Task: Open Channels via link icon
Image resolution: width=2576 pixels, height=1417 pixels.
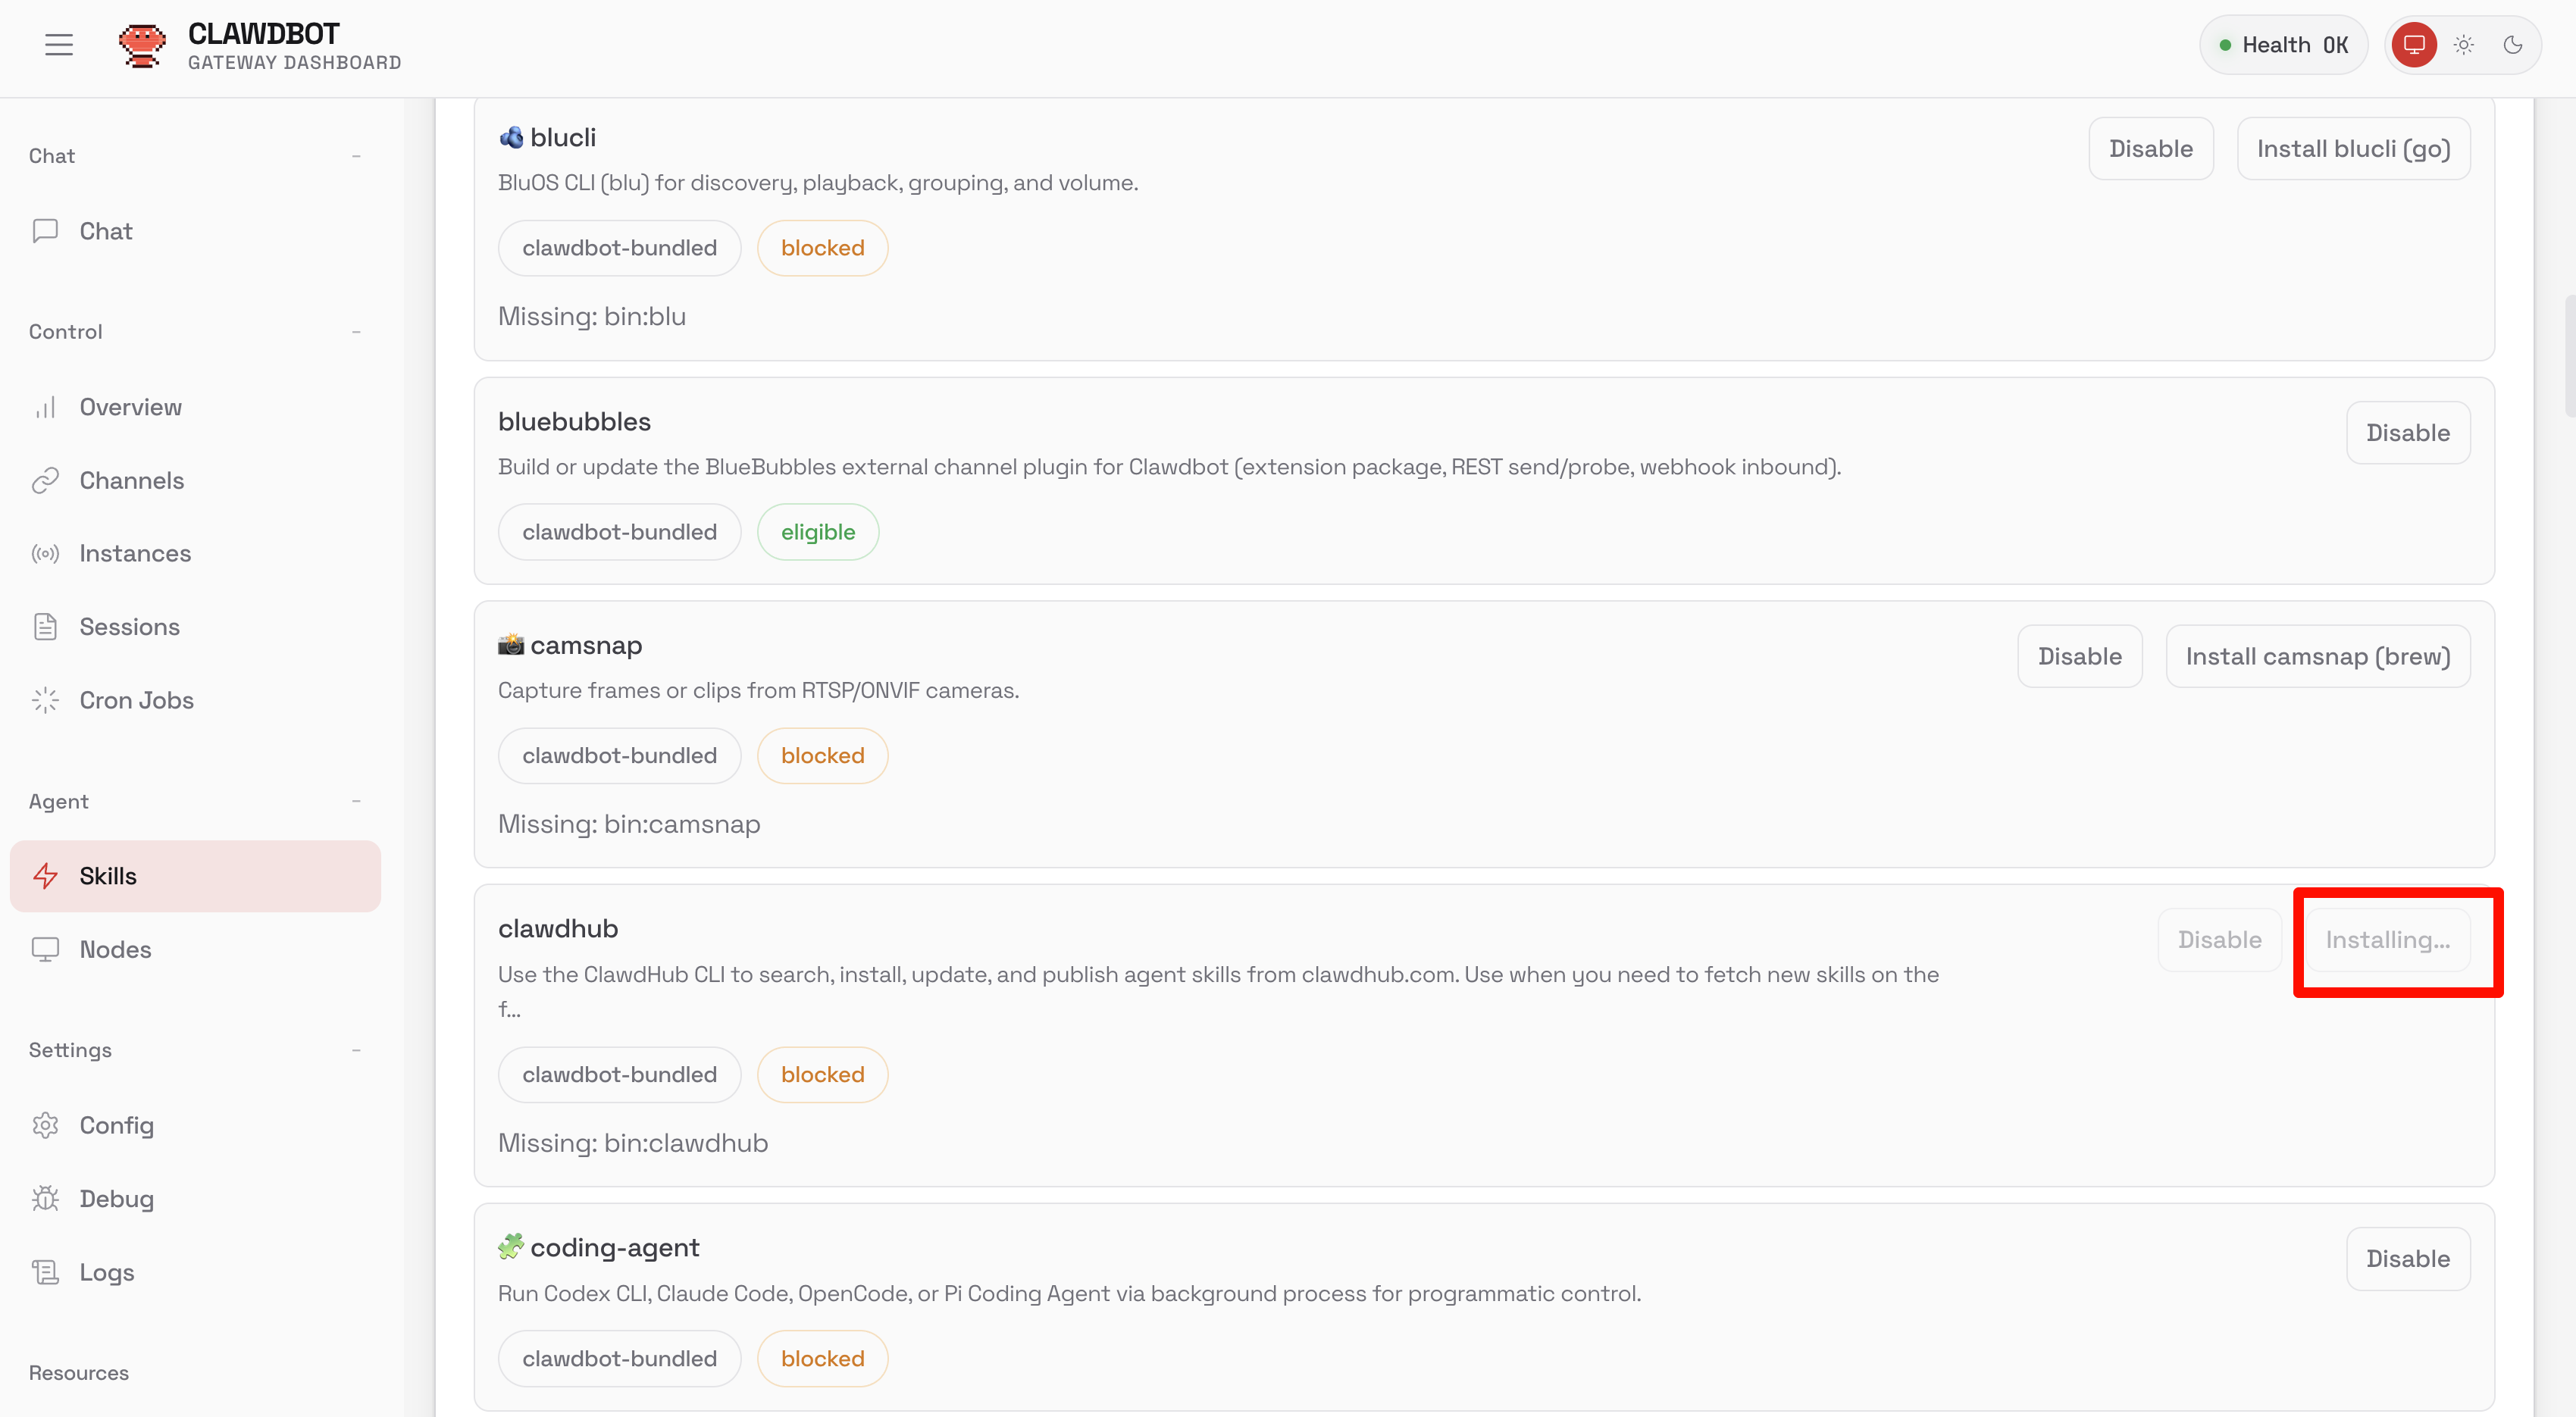Action: point(45,481)
